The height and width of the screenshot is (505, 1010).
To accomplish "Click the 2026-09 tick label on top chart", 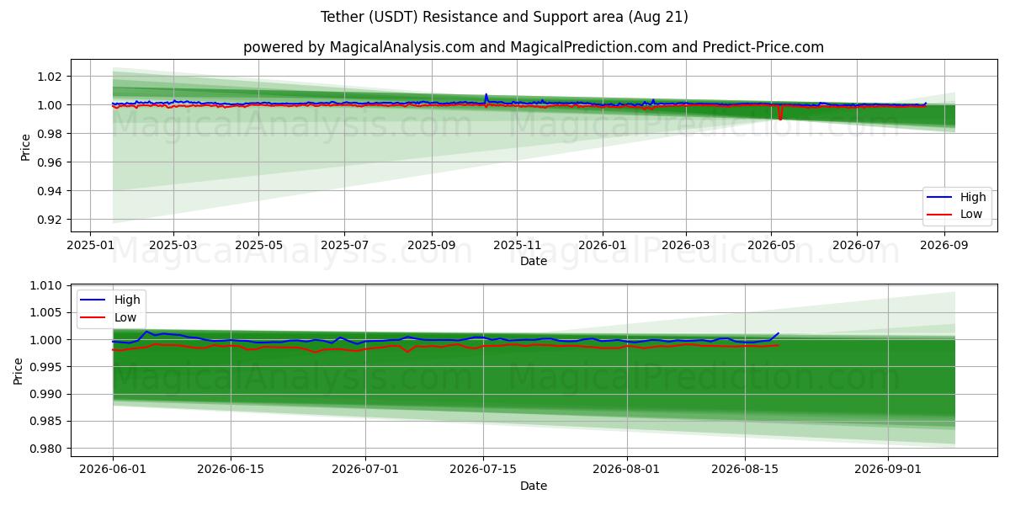I will [x=944, y=245].
